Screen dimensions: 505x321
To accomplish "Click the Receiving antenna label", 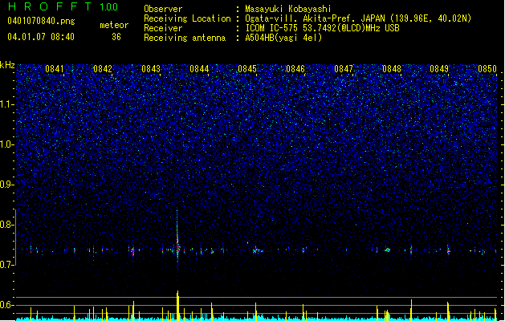I will click(x=185, y=38).
